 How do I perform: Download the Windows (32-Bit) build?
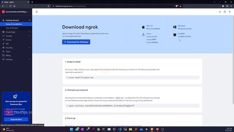(x=185, y=29)
